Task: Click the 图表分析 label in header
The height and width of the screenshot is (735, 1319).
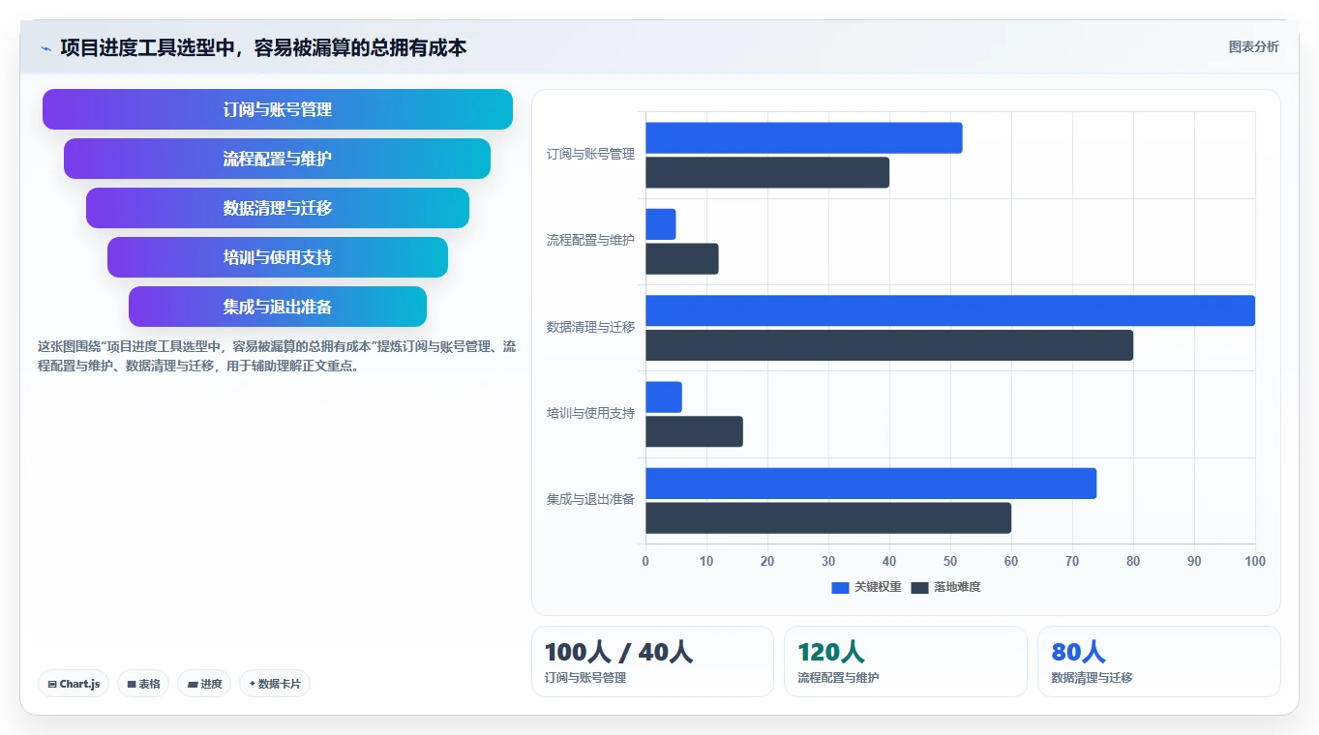Action: (1253, 46)
